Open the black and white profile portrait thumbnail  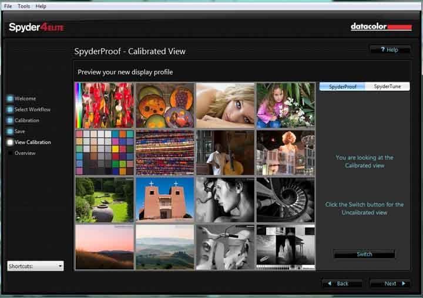click(225, 200)
